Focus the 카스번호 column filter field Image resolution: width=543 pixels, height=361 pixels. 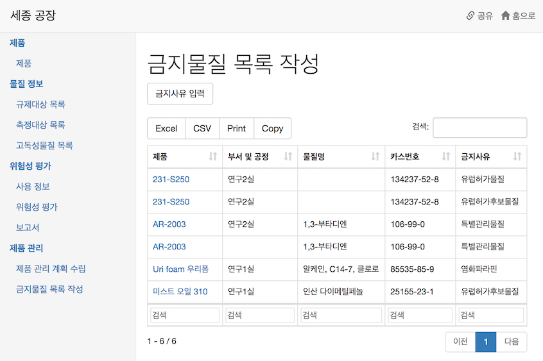[420, 315]
